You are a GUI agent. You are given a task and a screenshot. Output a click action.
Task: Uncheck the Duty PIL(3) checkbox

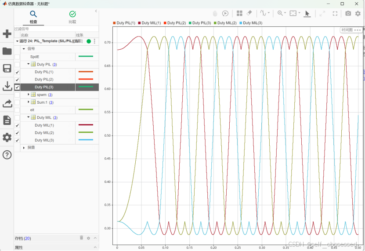17,87
